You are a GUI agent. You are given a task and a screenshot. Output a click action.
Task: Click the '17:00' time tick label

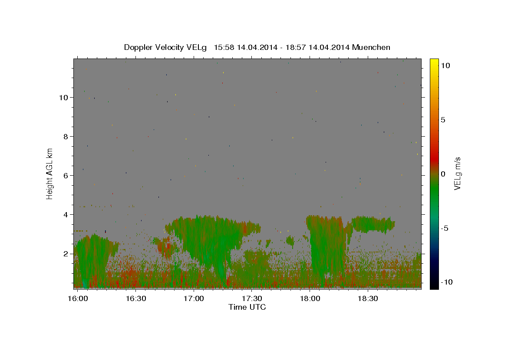tap(194, 299)
